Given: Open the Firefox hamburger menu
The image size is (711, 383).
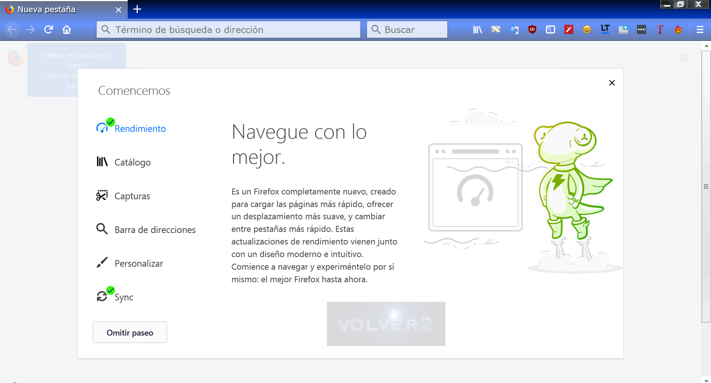Looking at the screenshot, I should pos(700,30).
